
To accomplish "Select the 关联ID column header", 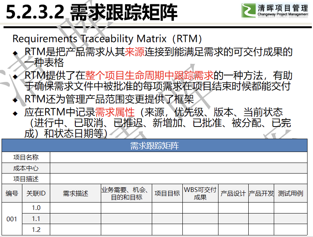I will point(36,194).
